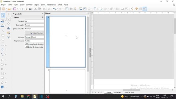Open an existing file with folder icon
Screen dimensions: 176x99
pos(9,9)
